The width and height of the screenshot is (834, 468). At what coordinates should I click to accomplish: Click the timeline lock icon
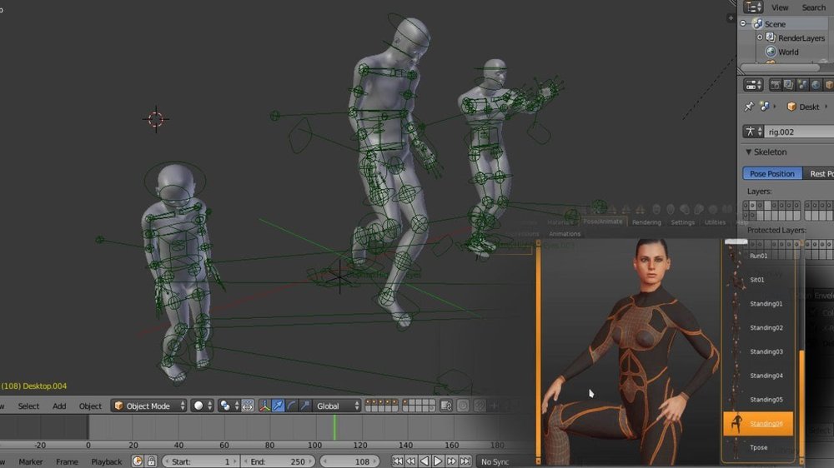click(151, 461)
